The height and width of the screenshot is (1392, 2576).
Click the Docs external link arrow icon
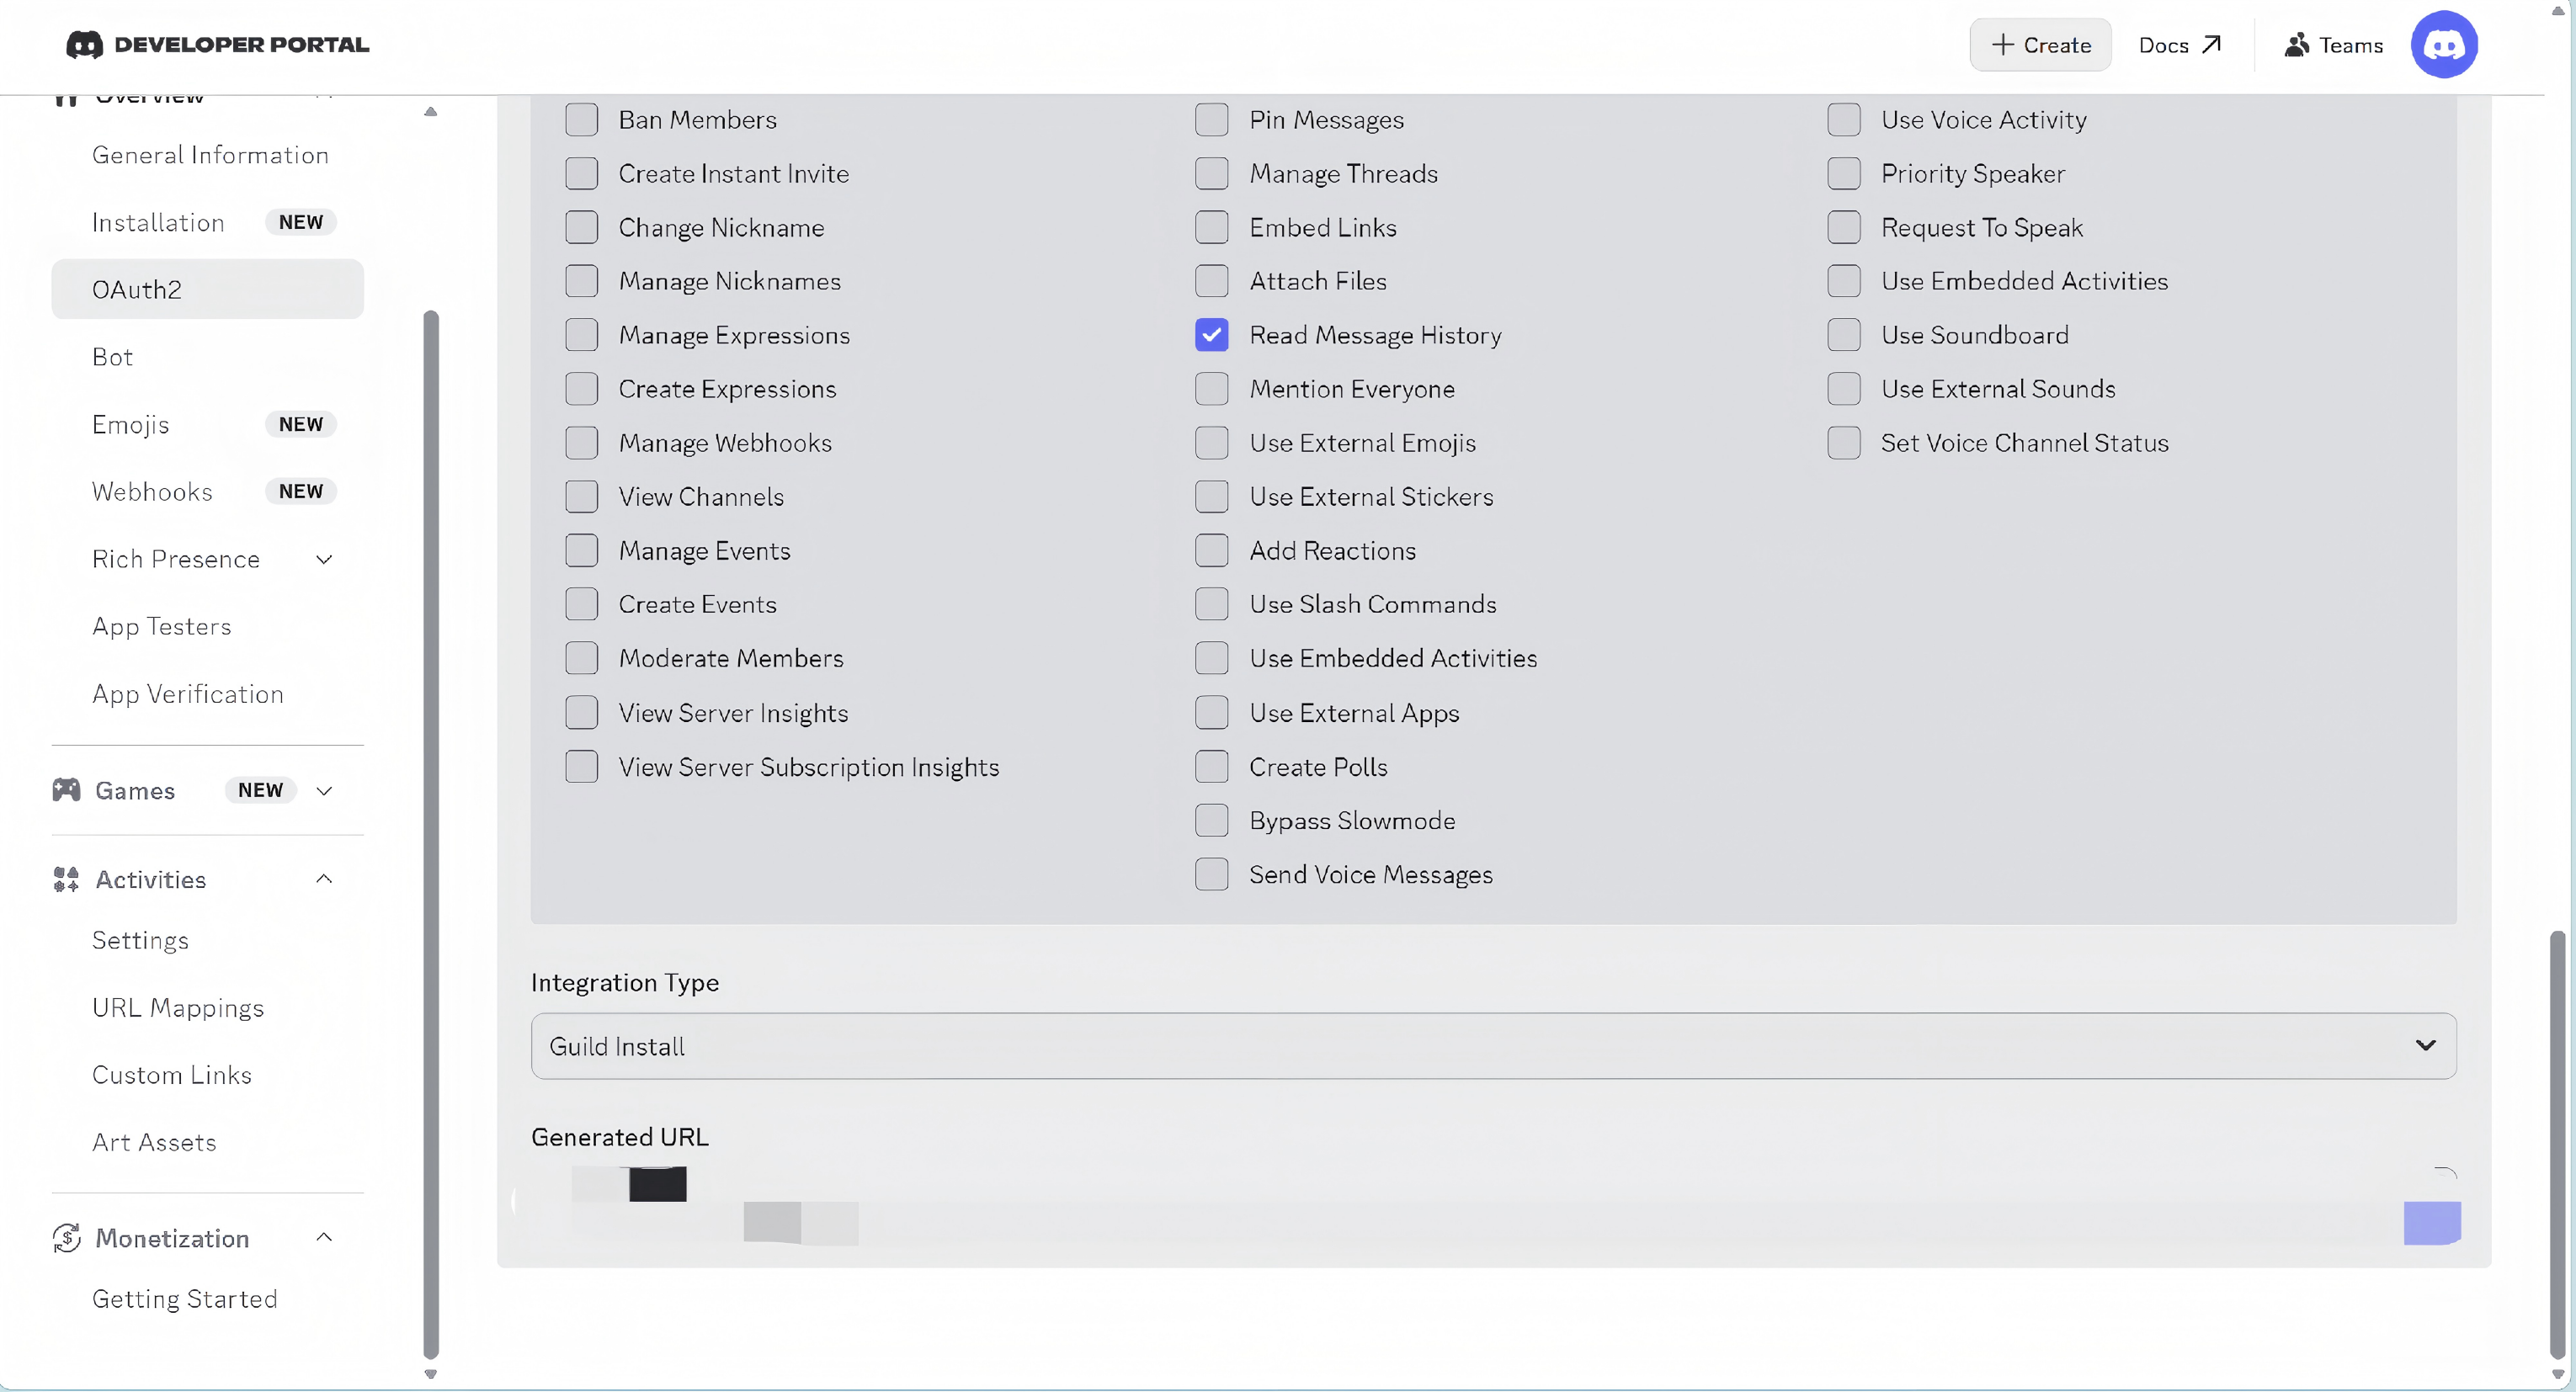[2211, 45]
